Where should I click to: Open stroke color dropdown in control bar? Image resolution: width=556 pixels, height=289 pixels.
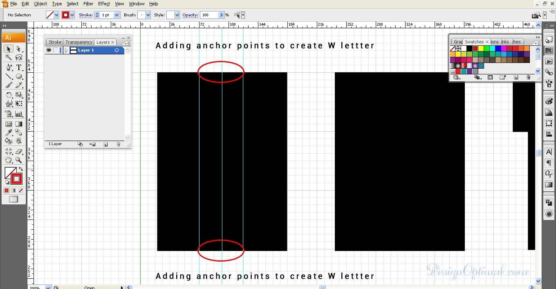click(72, 15)
